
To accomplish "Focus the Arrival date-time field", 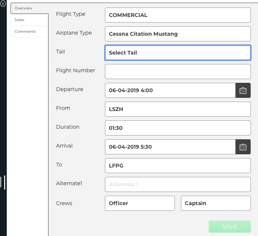I will 170,147.
